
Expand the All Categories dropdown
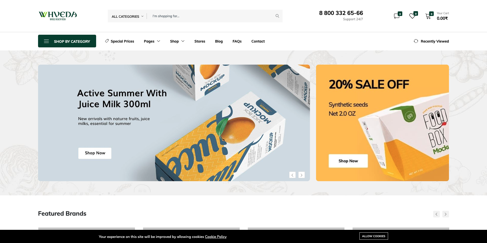[128, 16]
